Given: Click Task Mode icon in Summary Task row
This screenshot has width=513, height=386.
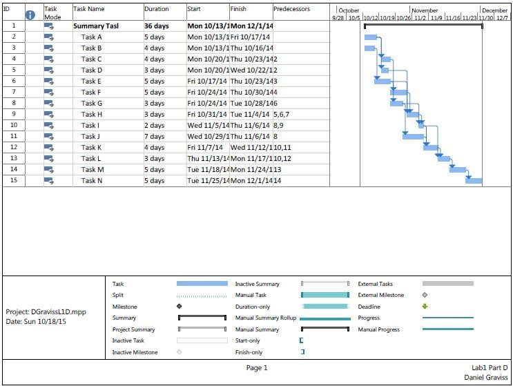Looking at the screenshot, I should point(49,26).
